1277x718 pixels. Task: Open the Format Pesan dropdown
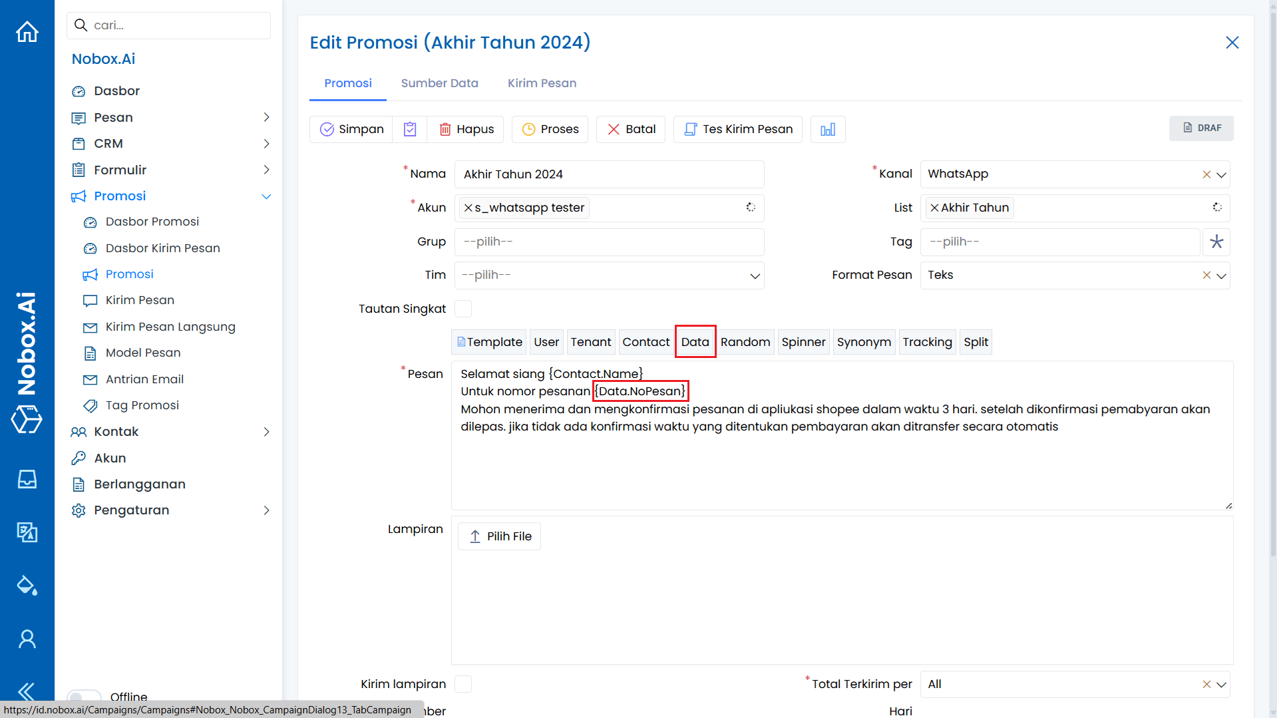(1220, 275)
